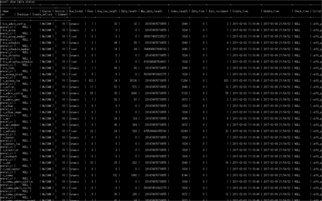
Task: Click the 'Update_time' column header
Action: (x=271, y=11)
